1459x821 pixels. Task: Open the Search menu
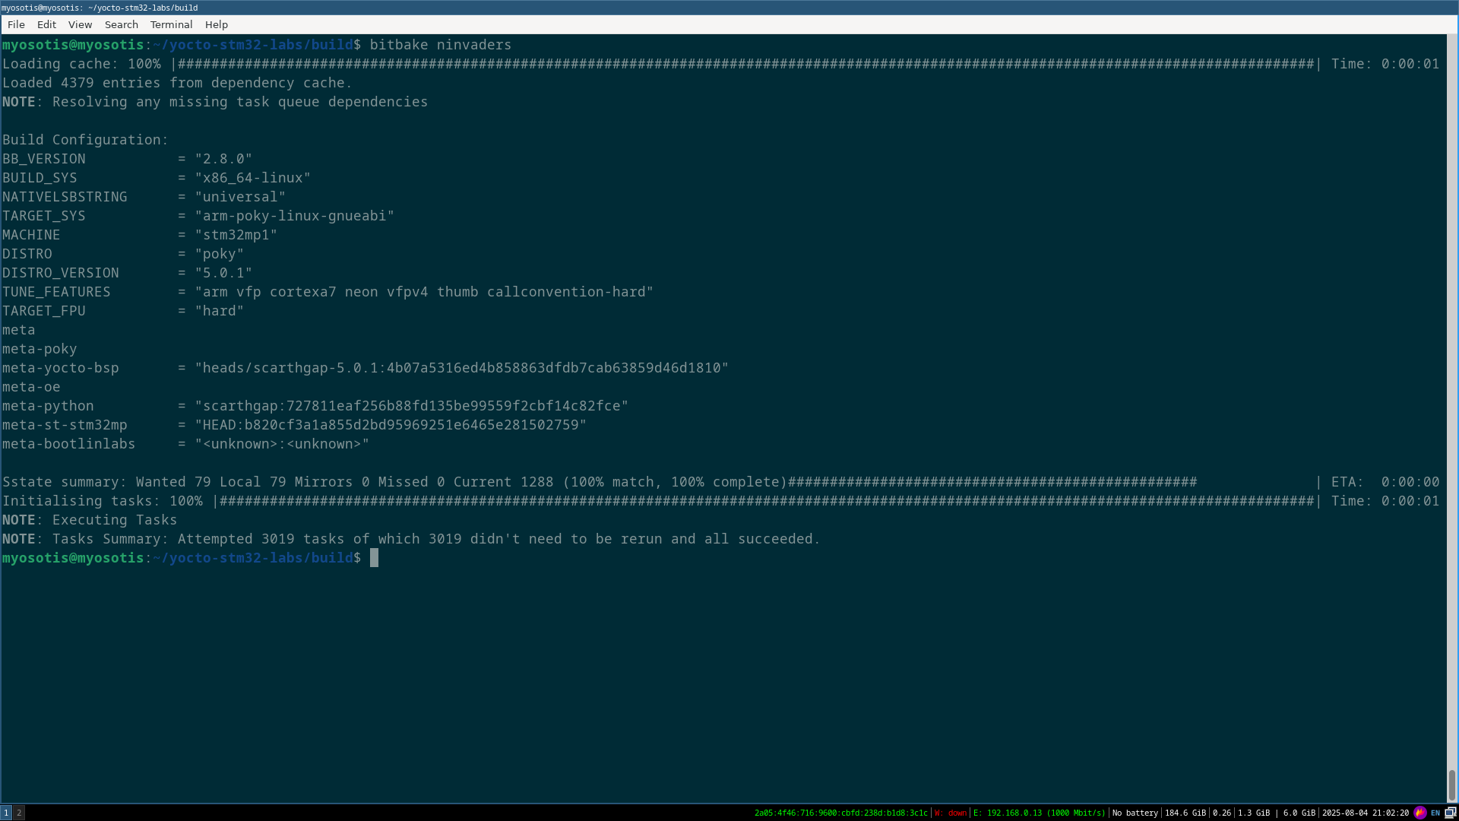[x=121, y=24]
